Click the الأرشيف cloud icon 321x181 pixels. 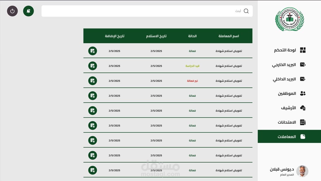[x=303, y=108]
